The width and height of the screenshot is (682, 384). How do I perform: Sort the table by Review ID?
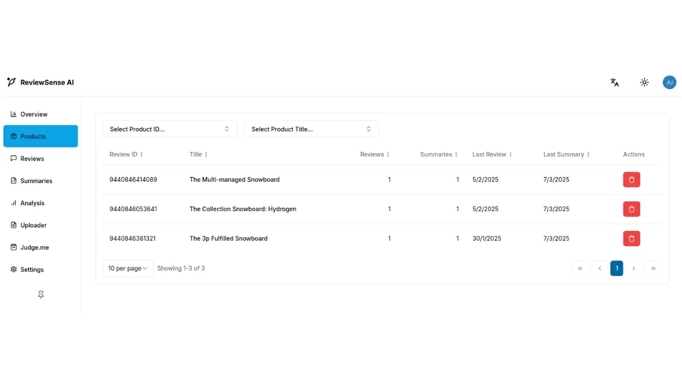pos(126,155)
